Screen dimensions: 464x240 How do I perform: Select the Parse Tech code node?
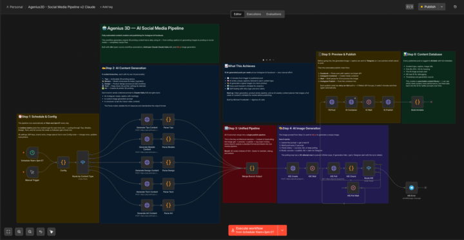click(x=168, y=184)
